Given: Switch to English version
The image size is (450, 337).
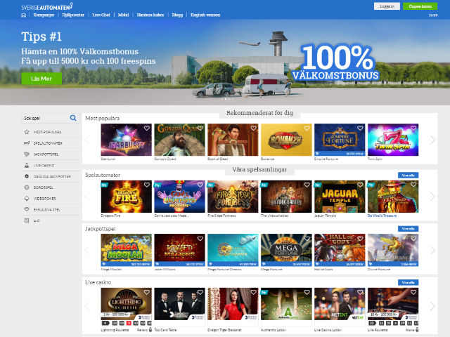Looking at the screenshot, I should pos(205,15).
